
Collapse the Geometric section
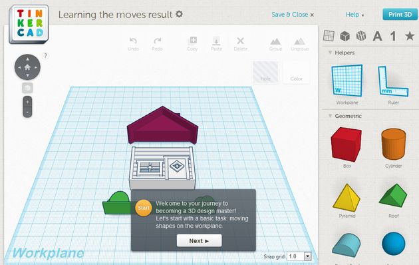pos(331,116)
